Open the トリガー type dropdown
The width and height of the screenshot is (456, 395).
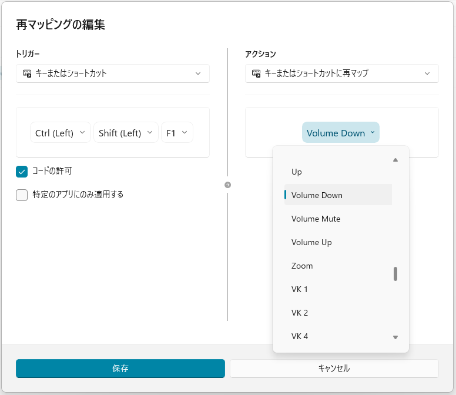point(113,73)
